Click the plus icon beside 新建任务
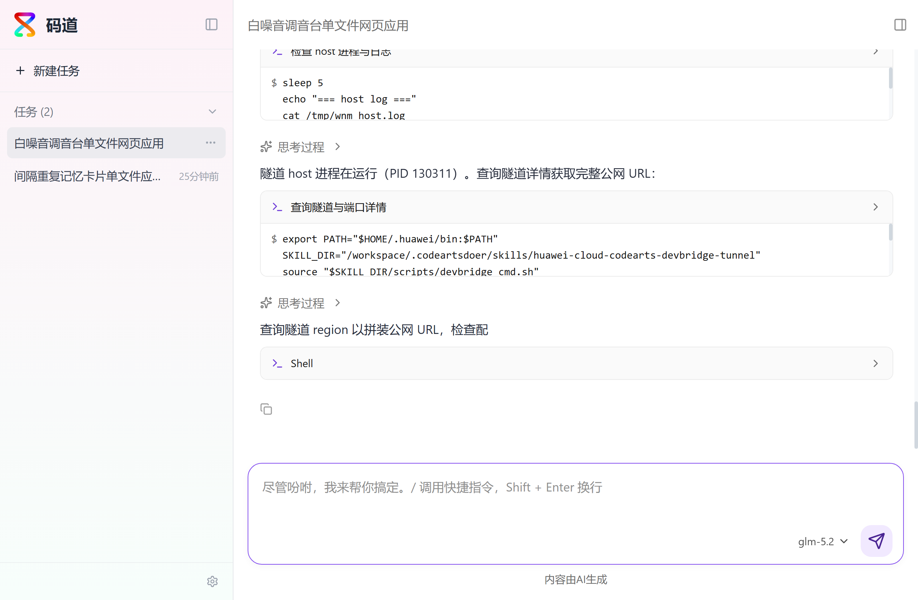 click(x=21, y=71)
